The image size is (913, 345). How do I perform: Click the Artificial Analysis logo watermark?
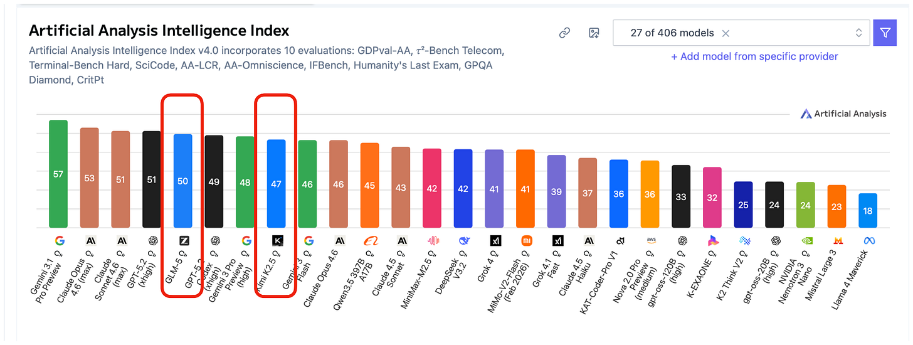coord(843,114)
